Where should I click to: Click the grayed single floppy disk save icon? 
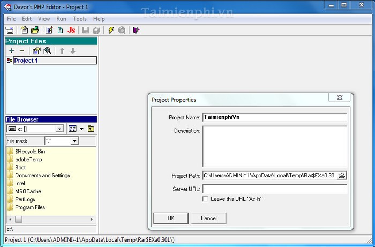(86, 30)
